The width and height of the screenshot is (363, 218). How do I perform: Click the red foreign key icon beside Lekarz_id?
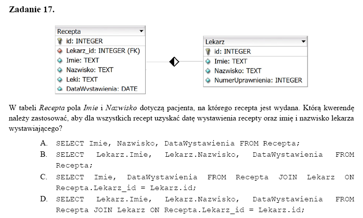tap(60, 50)
